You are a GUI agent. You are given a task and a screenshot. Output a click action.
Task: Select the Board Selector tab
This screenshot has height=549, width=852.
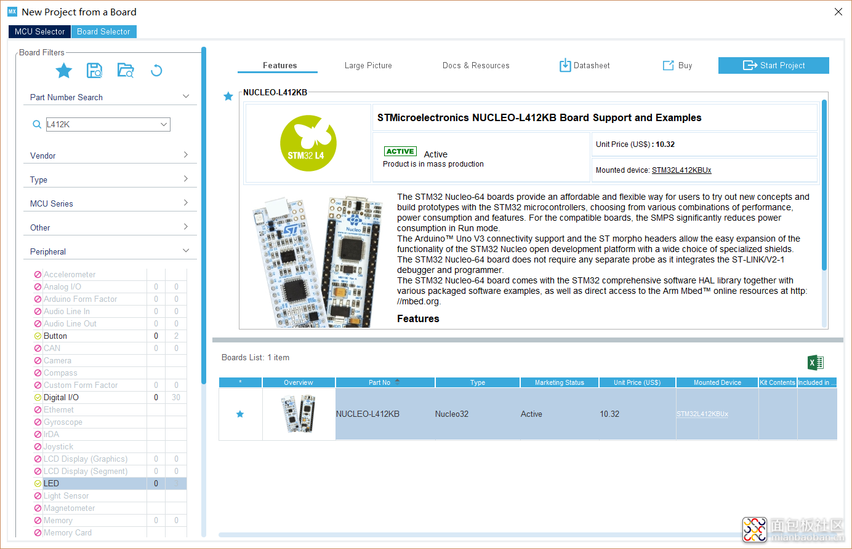click(x=103, y=31)
